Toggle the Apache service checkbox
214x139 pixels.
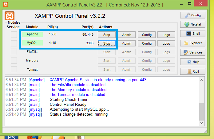click(14, 34)
